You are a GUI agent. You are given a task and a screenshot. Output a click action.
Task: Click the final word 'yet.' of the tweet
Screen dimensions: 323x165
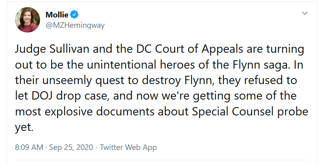(24, 127)
